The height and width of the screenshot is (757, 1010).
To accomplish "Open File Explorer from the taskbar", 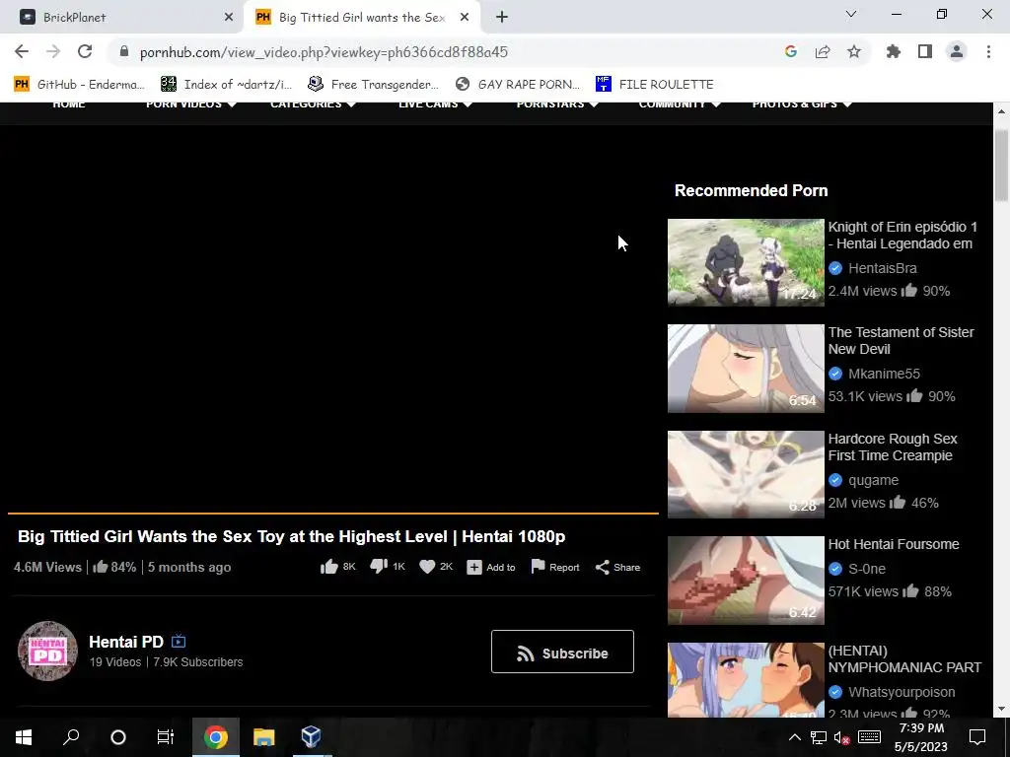I will pyautogui.click(x=263, y=737).
